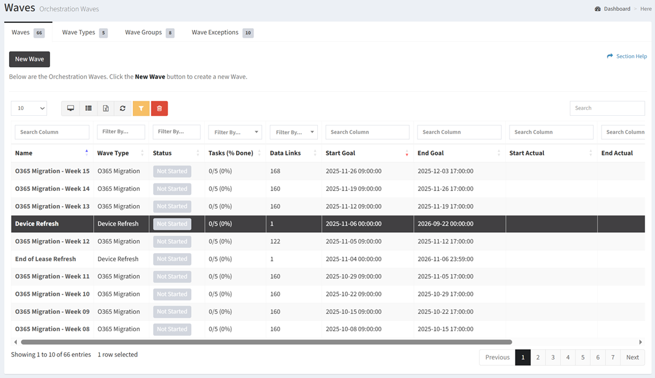Screen dimensions: 655x378
Task: Go to the Next page
Action: point(632,357)
